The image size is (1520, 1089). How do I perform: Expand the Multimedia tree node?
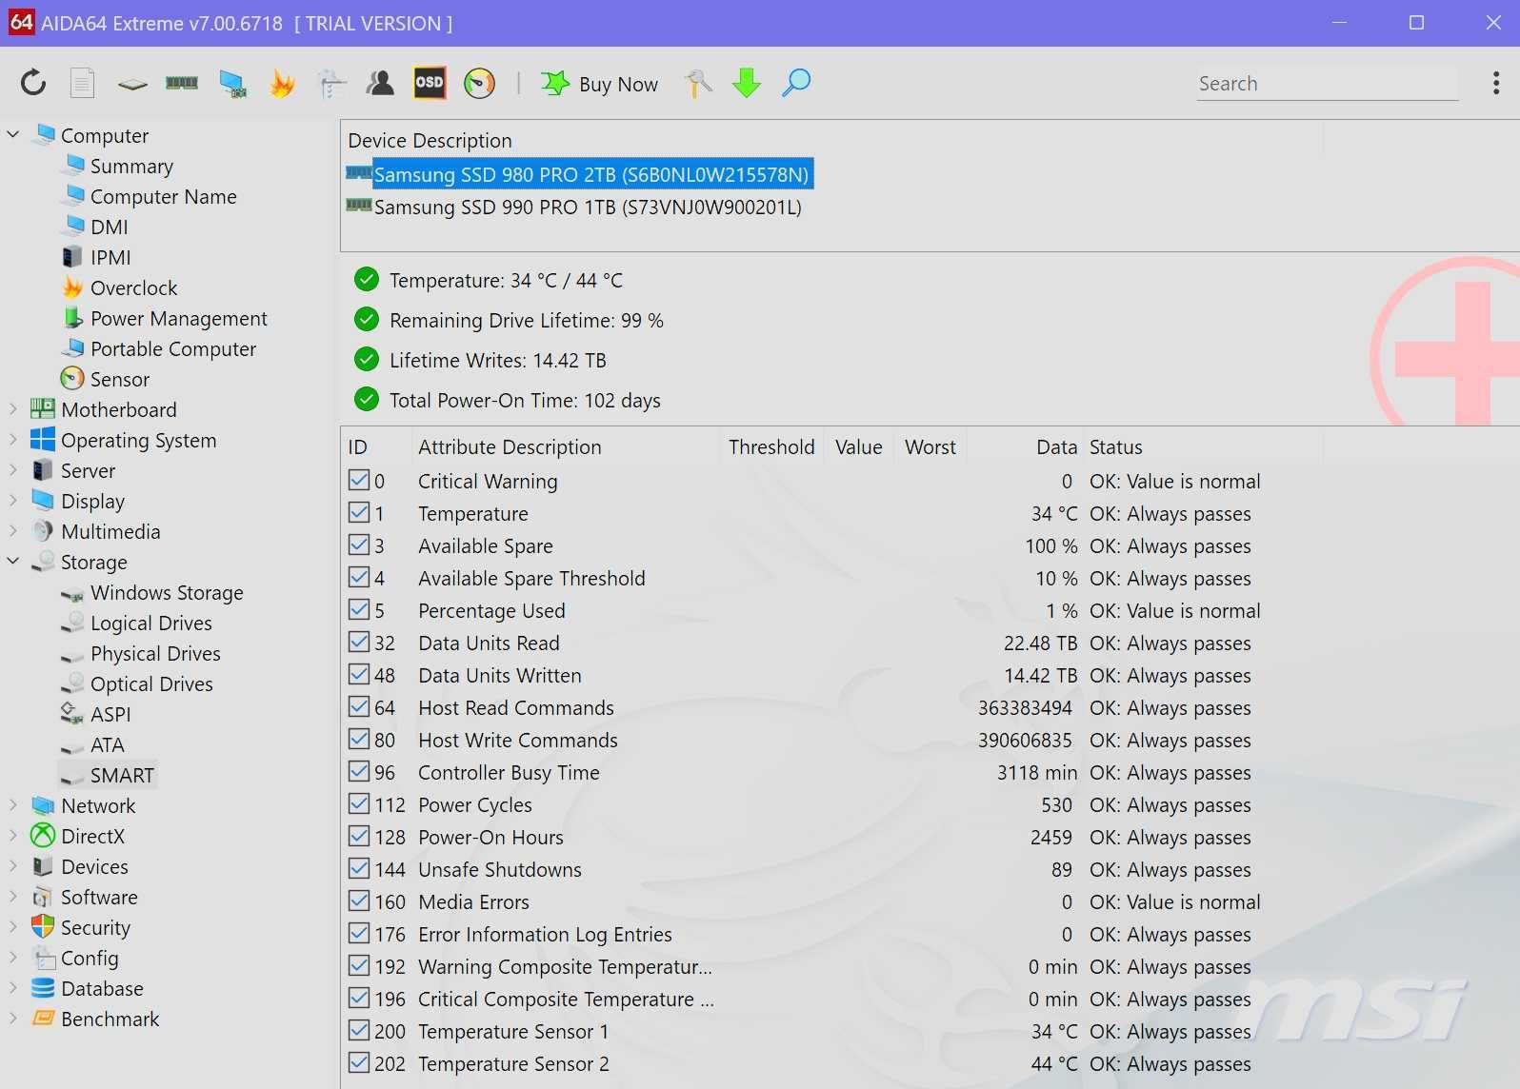[x=13, y=531]
